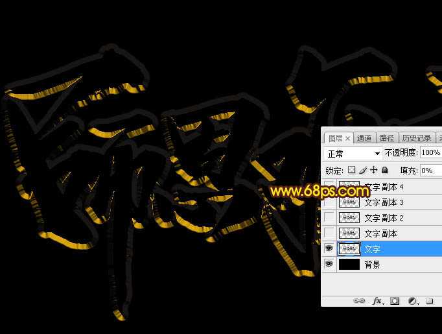Add a layer mask
Viewport: 442px width, 334px height.
click(x=395, y=301)
